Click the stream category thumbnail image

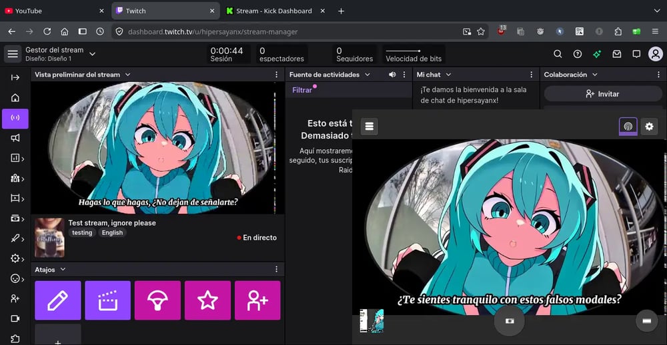(x=49, y=238)
